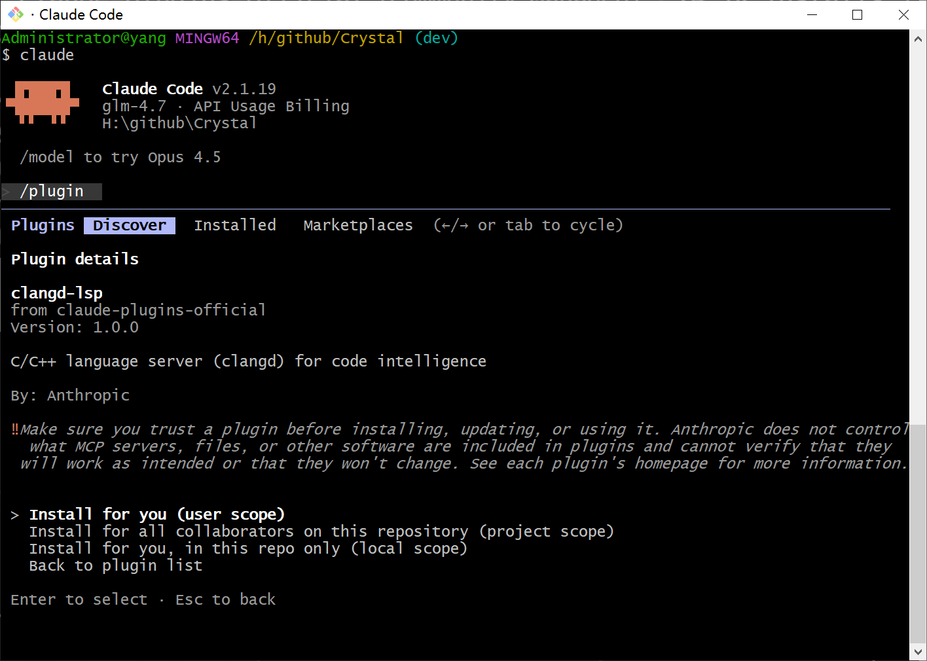This screenshot has width=927, height=661.
Task: Click the vertical scrollbar thumb
Action: pyautogui.click(x=918, y=533)
